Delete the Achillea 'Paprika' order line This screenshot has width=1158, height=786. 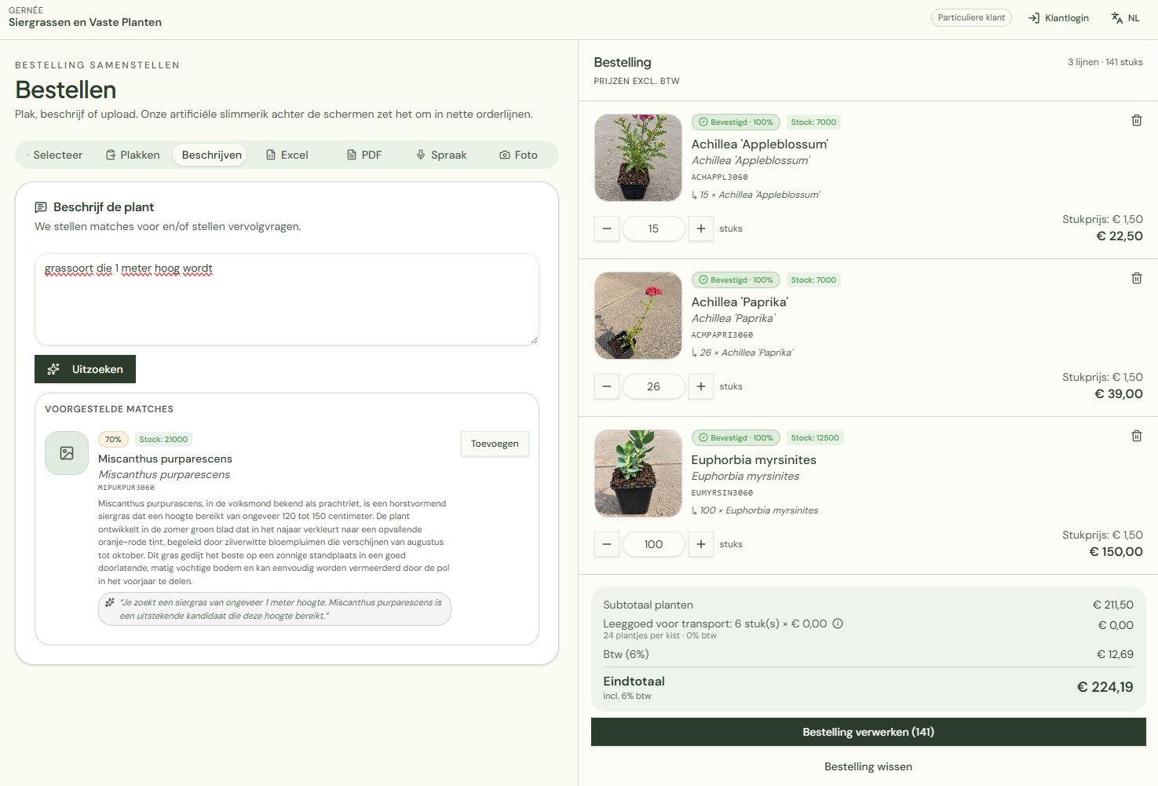point(1136,278)
